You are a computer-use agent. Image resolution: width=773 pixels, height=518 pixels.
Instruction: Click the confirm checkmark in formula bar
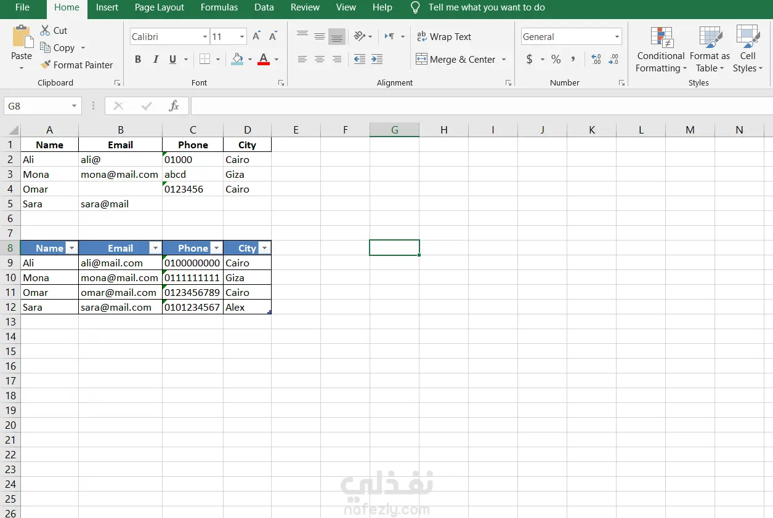tap(147, 106)
